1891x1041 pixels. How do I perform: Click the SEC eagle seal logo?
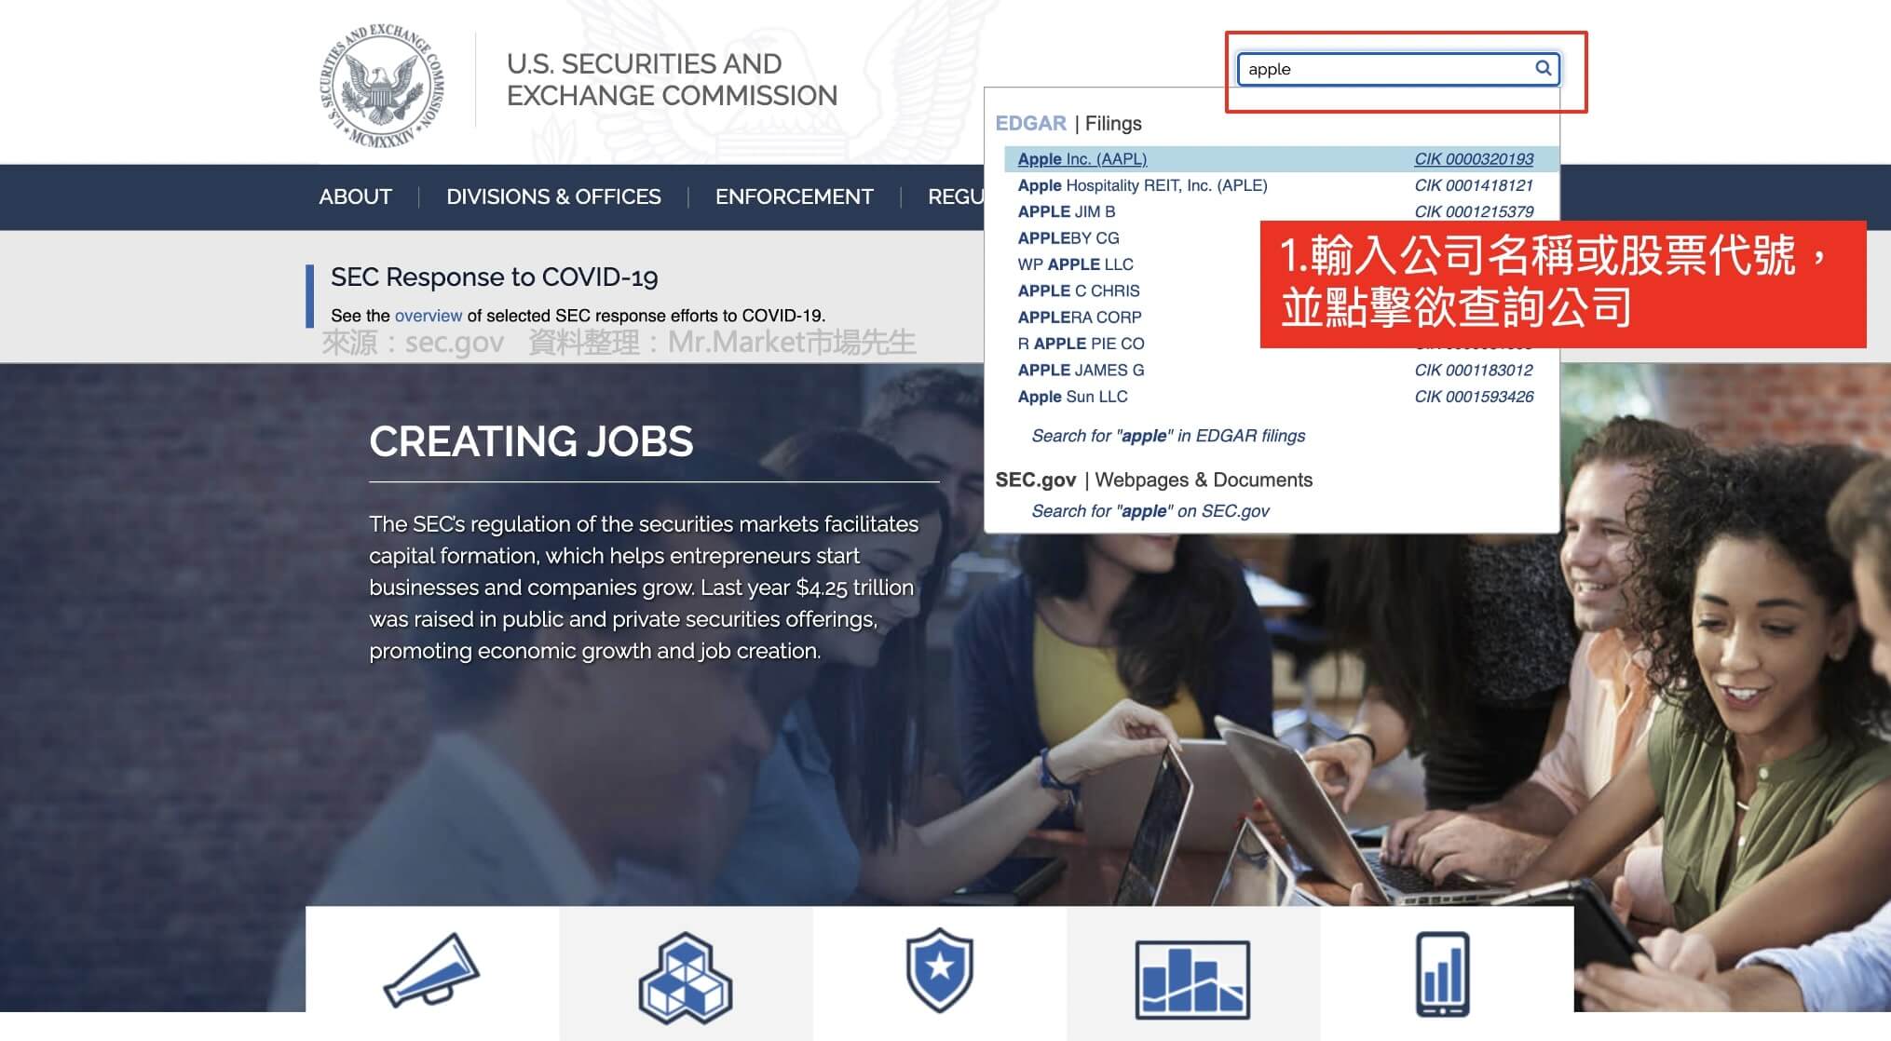(382, 85)
